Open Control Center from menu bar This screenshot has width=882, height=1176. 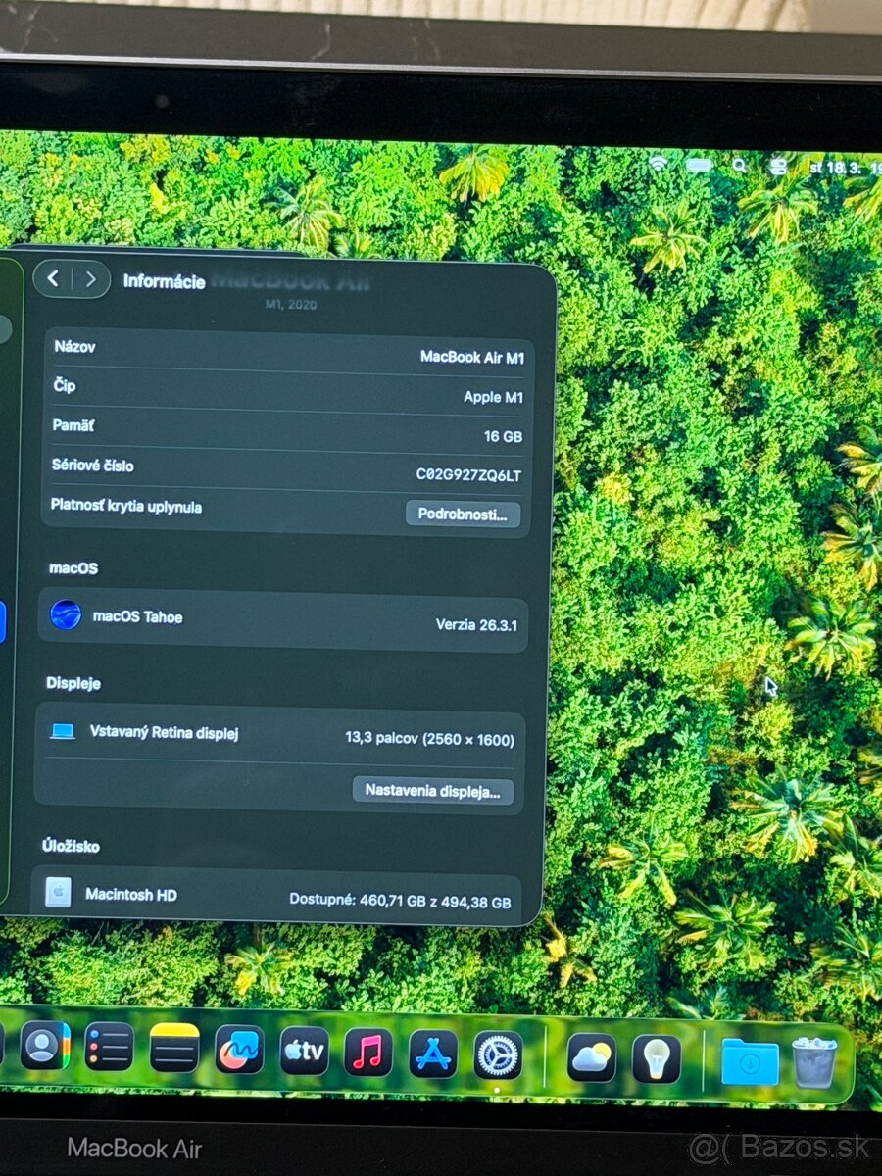[x=779, y=167]
